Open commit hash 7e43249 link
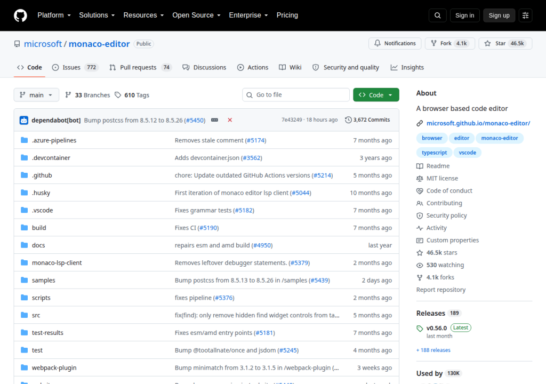Screen dimensions: 546x384 click(x=292, y=120)
